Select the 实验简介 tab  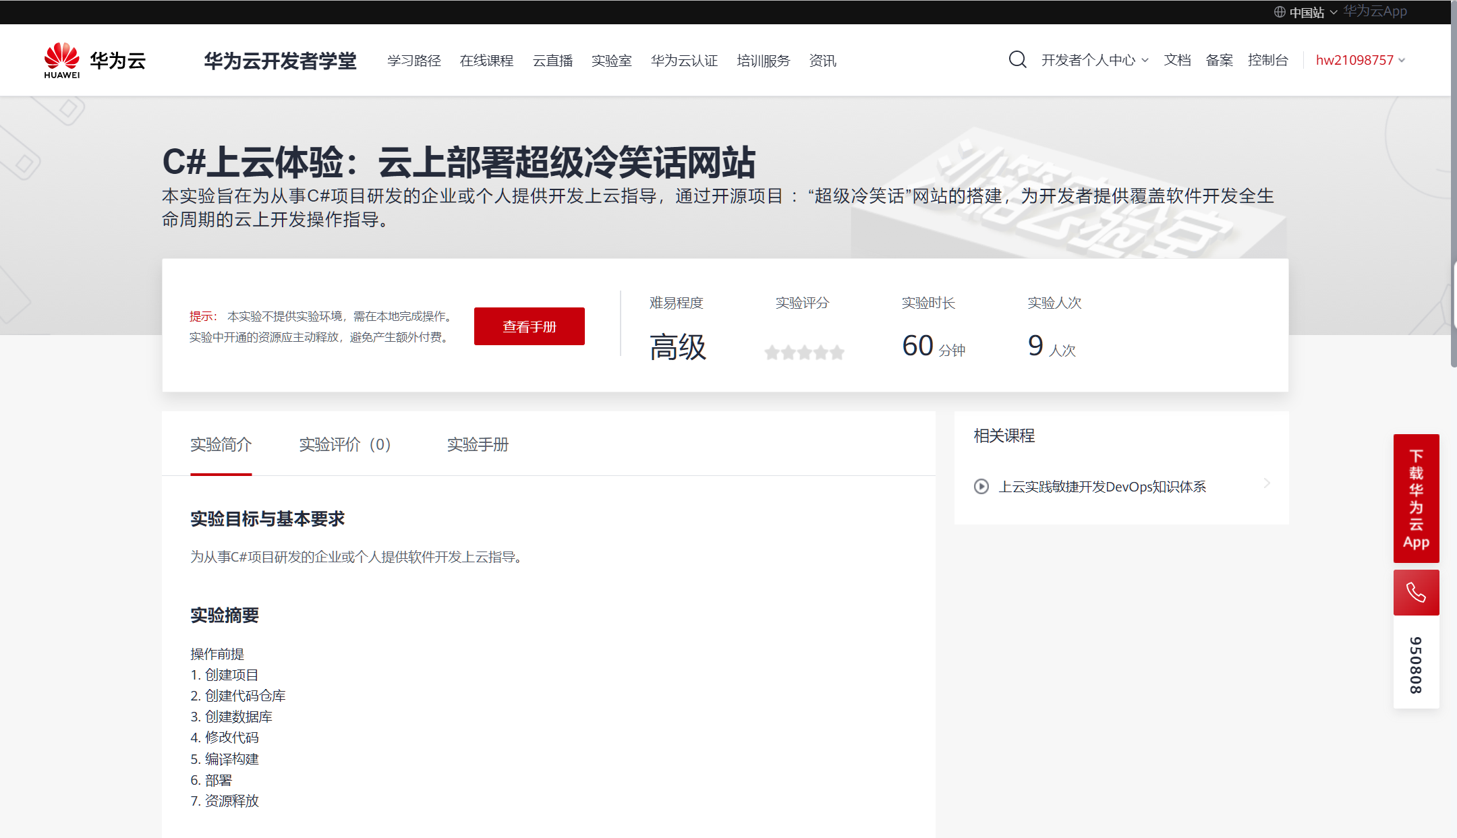click(221, 444)
